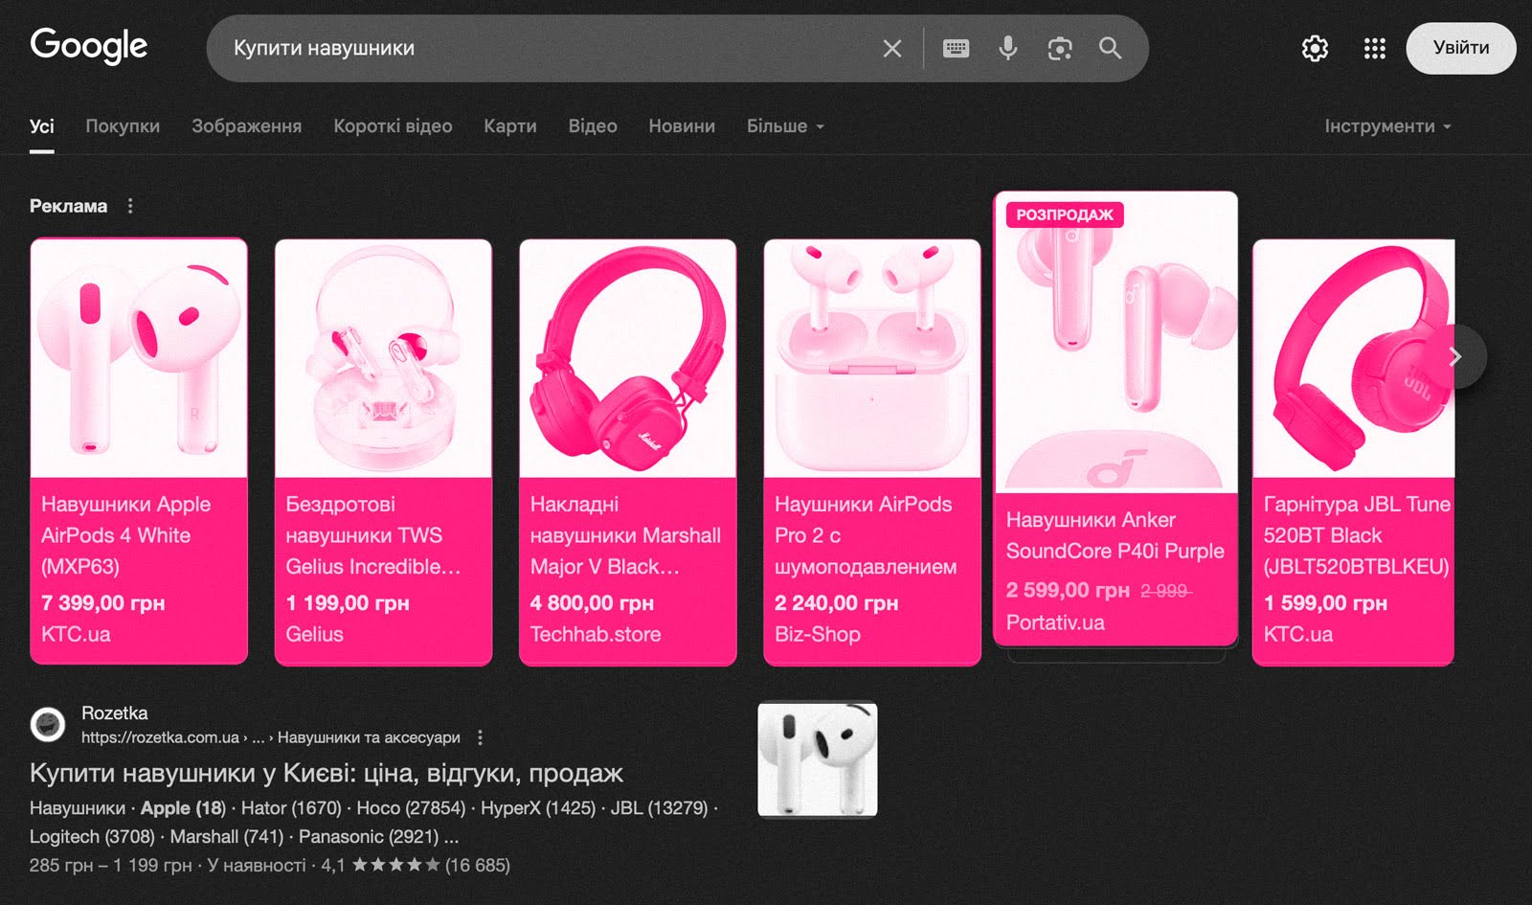Open the three-dot menu beside Rozetka URL

point(480,737)
